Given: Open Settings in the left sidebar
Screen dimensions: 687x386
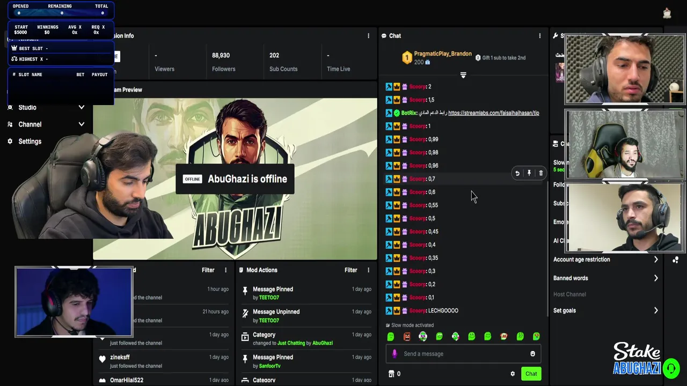Looking at the screenshot, I should [x=30, y=142].
